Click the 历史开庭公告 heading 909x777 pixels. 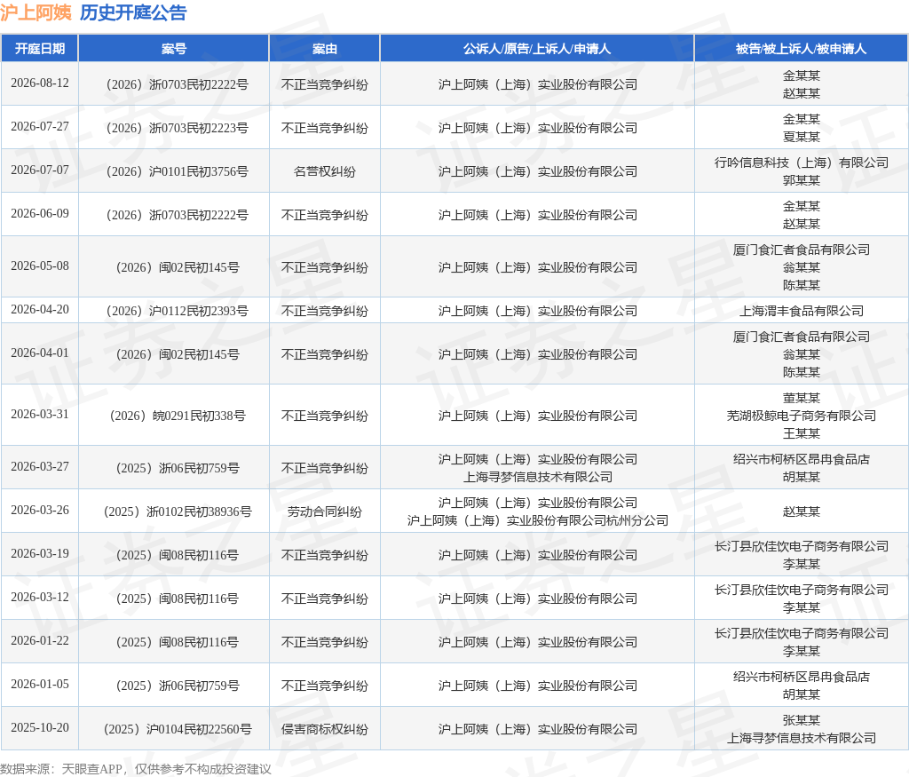[133, 12]
